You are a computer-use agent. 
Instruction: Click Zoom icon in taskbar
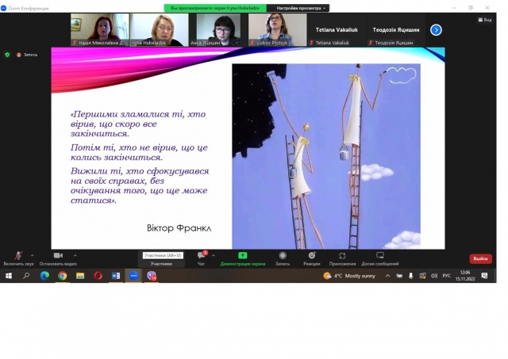click(134, 276)
